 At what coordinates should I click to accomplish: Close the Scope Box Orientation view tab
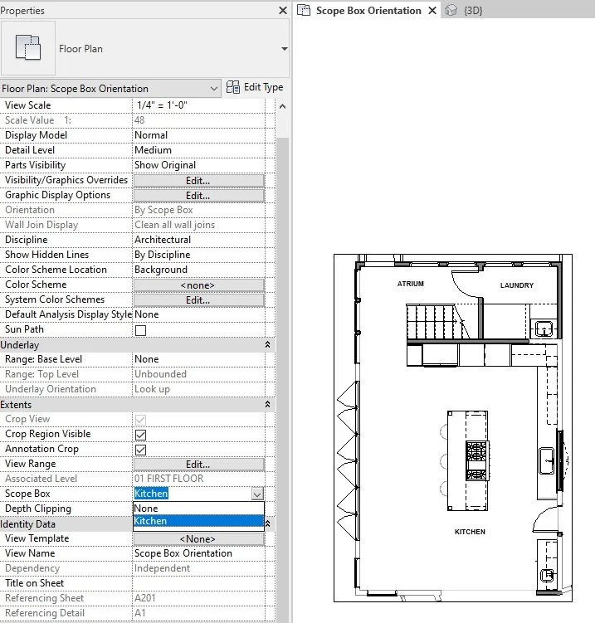(432, 11)
